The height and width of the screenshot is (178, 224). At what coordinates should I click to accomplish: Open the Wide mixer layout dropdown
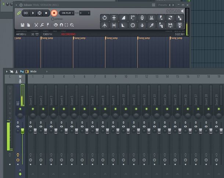pos(39,72)
